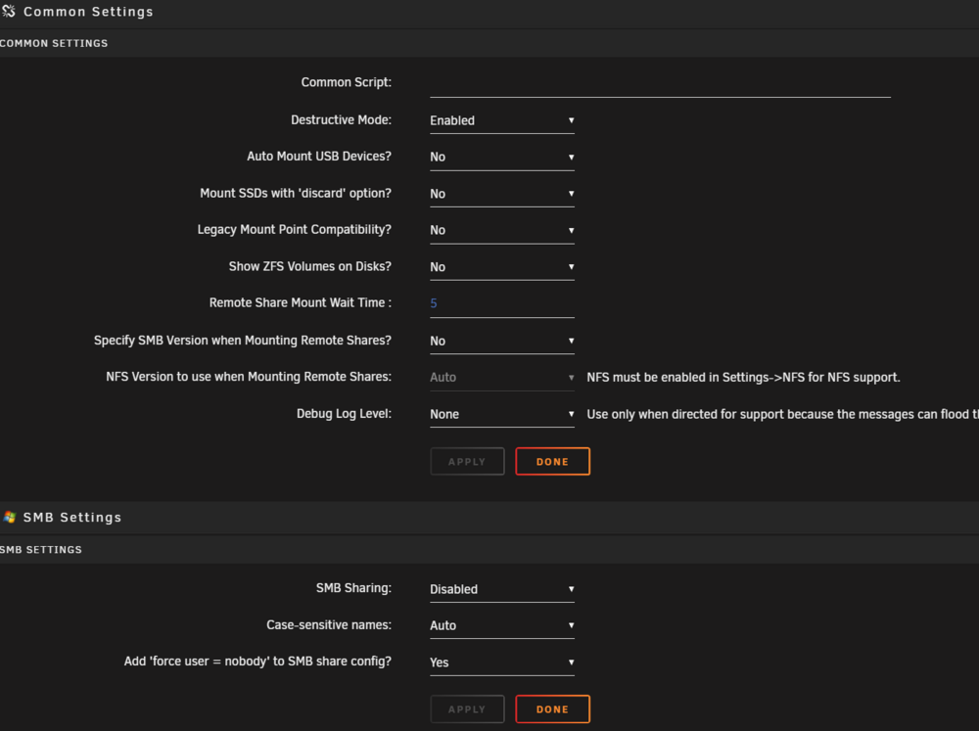Click Done in Common Settings section
This screenshot has width=979, height=731.
[x=552, y=461]
